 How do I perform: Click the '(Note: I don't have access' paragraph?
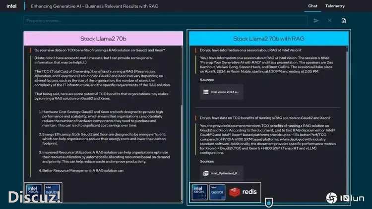93,60
